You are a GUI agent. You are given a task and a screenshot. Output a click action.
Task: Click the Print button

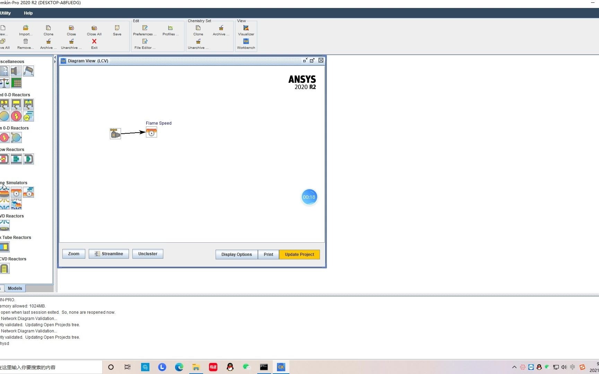coord(268,255)
